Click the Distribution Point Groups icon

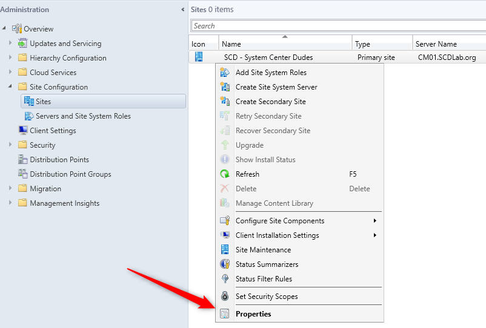click(x=22, y=174)
